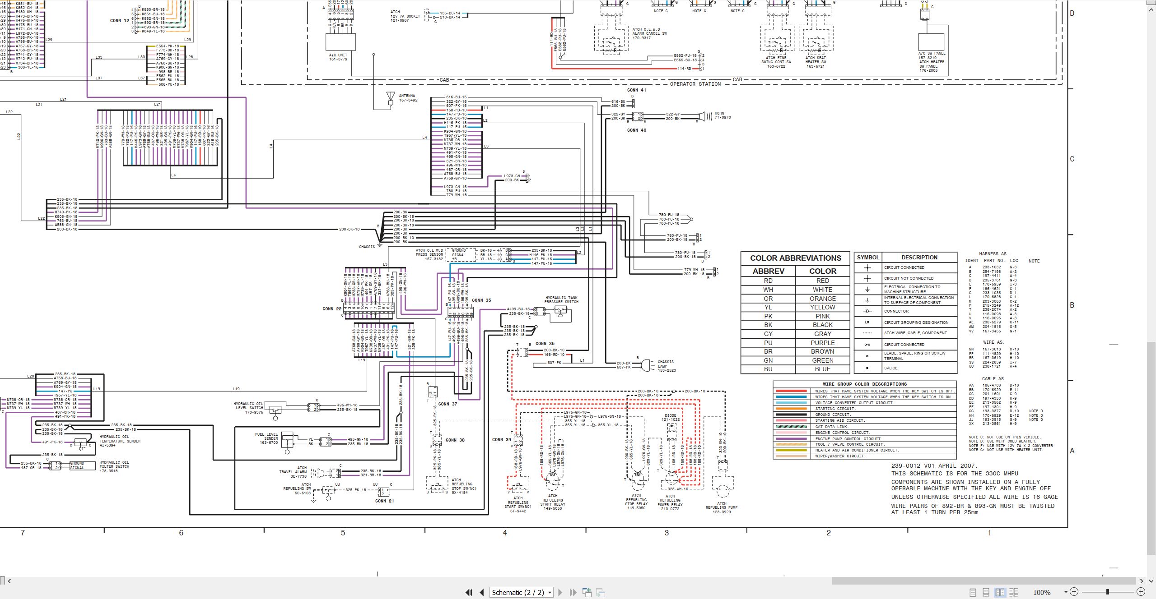This screenshot has height=599, width=1156.
Task: Enable scrolling single page view
Action: click(986, 592)
